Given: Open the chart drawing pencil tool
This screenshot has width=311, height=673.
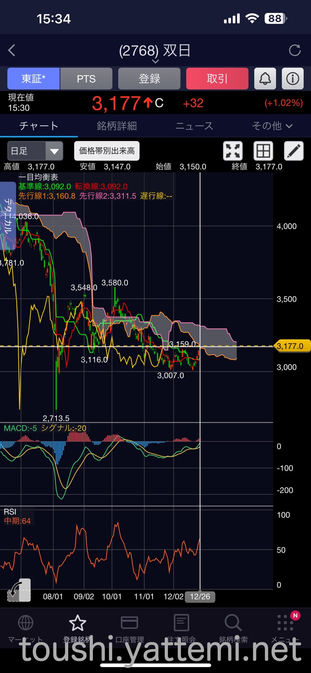Looking at the screenshot, I should tap(294, 151).
